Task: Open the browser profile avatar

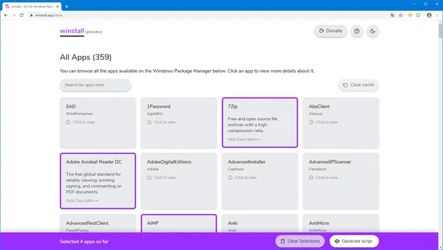Action: pos(429,15)
